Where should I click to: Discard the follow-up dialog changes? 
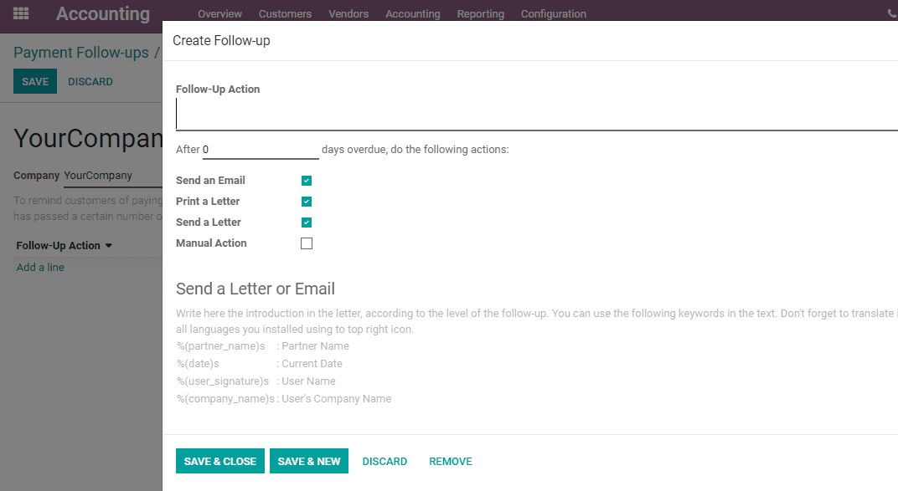pos(384,461)
